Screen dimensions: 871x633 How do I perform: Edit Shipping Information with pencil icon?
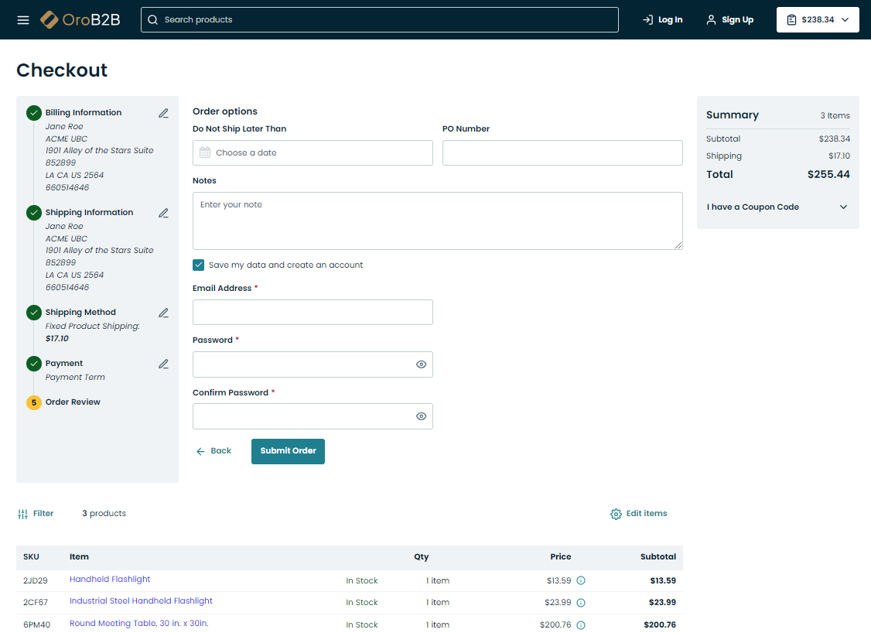(x=163, y=213)
